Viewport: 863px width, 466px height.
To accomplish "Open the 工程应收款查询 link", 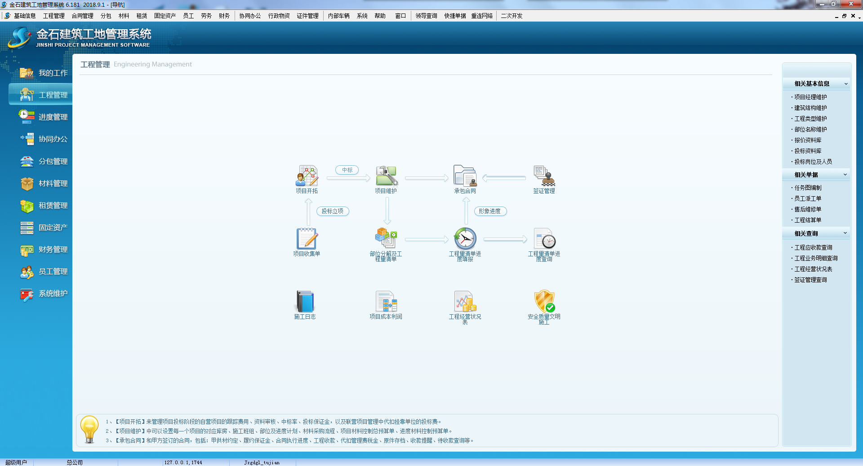I will (813, 247).
